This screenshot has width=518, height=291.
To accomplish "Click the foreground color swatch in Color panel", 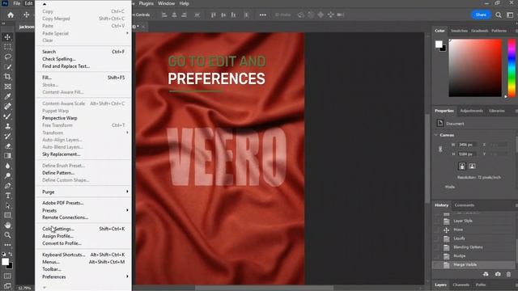I will point(439,44).
